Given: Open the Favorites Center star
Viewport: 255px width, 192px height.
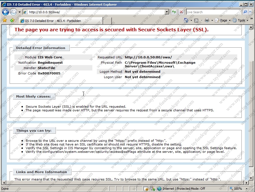Looking at the screenshot, I should pos(5,20).
